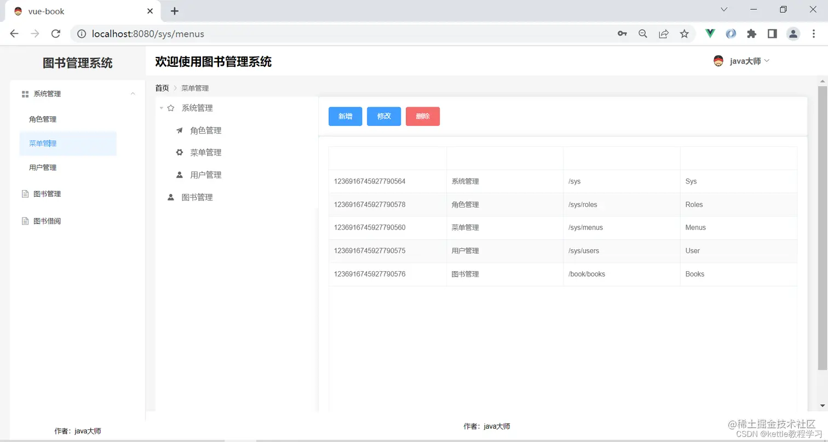
Task: Click the user avatar next to java大师
Action: click(718, 60)
